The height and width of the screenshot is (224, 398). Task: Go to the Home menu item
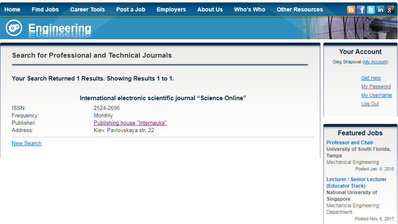(x=12, y=10)
